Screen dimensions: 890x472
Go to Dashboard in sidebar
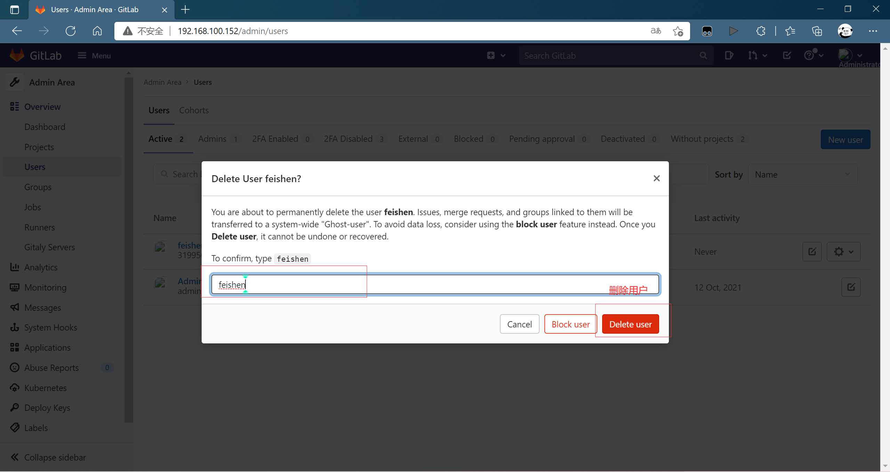click(x=45, y=127)
